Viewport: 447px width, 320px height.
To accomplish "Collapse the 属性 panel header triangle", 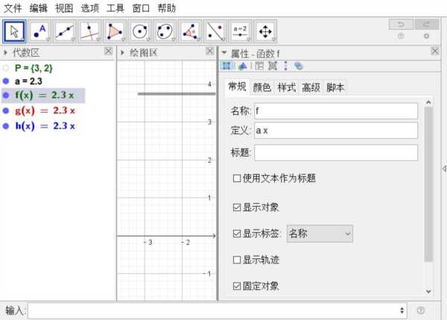I will click(224, 52).
